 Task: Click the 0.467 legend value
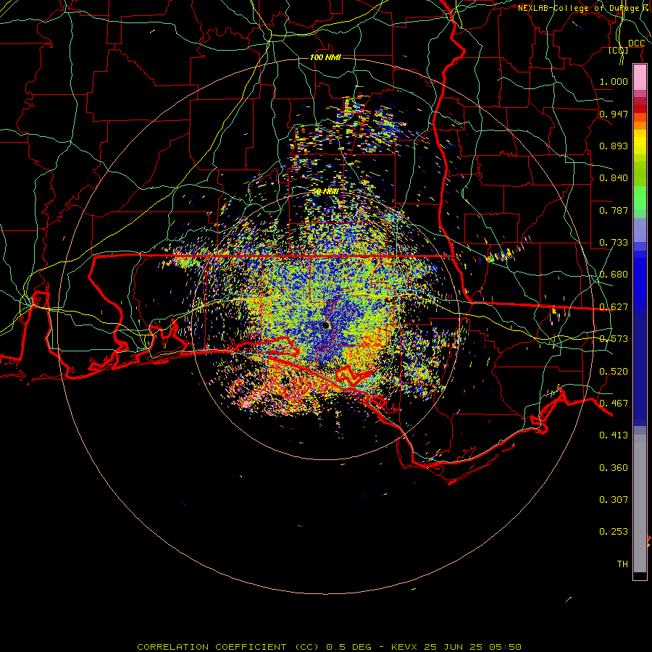tap(614, 404)
